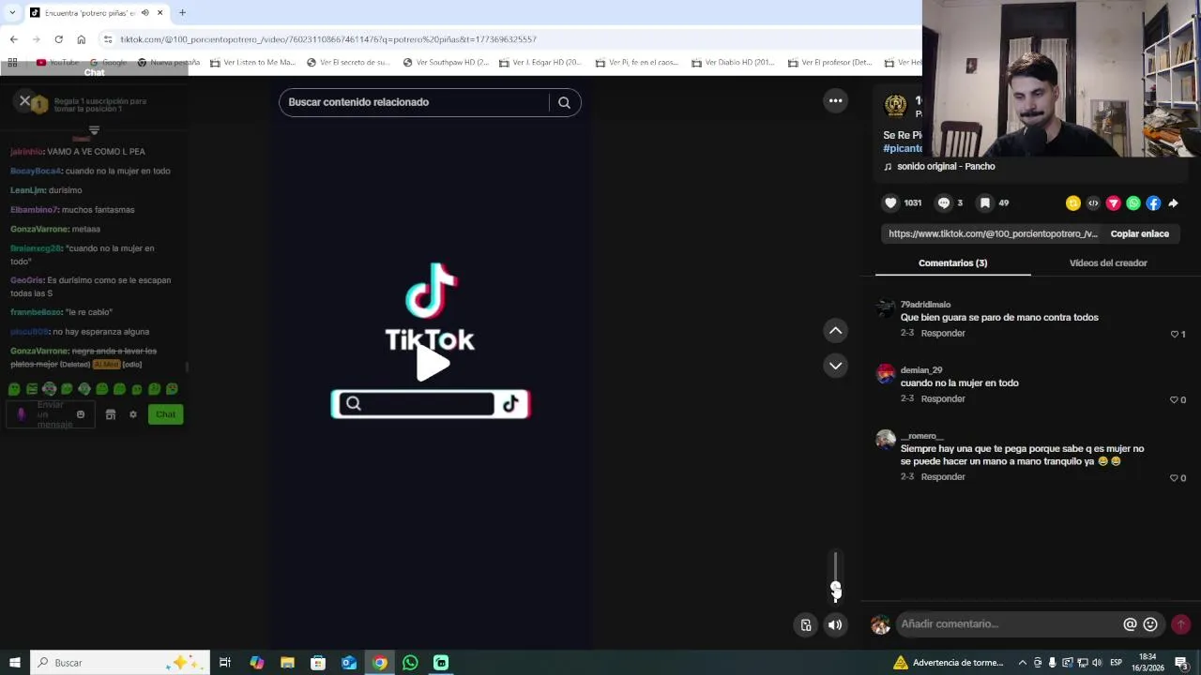Viewport: 1201px width, 675px height.
Task: Open a new Chrome tab
Action: click(x=182, y=12)
